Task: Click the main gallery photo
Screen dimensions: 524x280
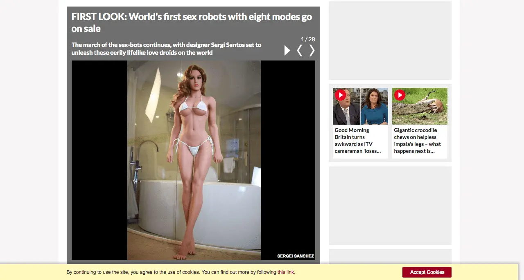Action: click(194, 160)
